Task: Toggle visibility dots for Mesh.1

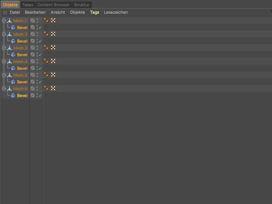Action: tap(37, 20)
